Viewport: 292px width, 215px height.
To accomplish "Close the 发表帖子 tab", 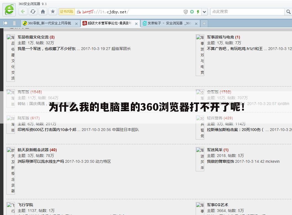I will [x=196, y=24].
